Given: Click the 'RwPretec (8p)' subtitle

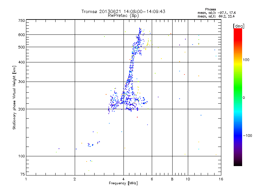Looking at the screenshot, I should pos(123,16).
